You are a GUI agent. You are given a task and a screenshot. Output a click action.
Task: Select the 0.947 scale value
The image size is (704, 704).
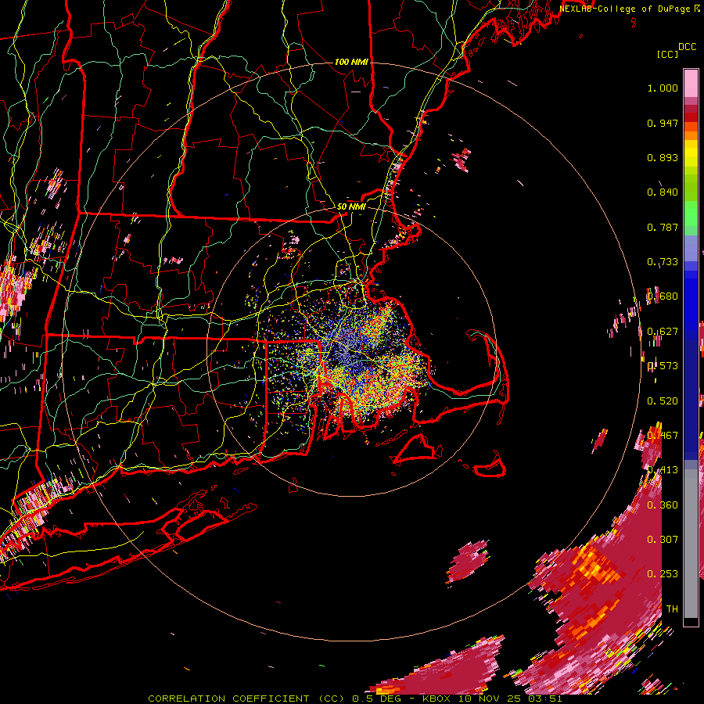[x=663, y=123]
